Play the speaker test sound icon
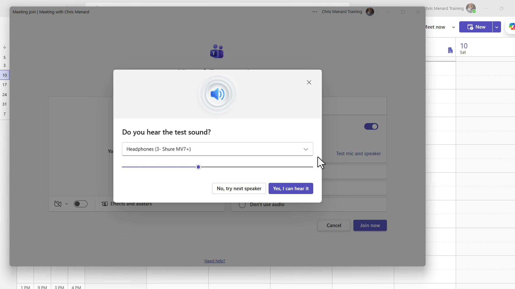515x289 pixels. pyautogui.click(x=217, y=94)
